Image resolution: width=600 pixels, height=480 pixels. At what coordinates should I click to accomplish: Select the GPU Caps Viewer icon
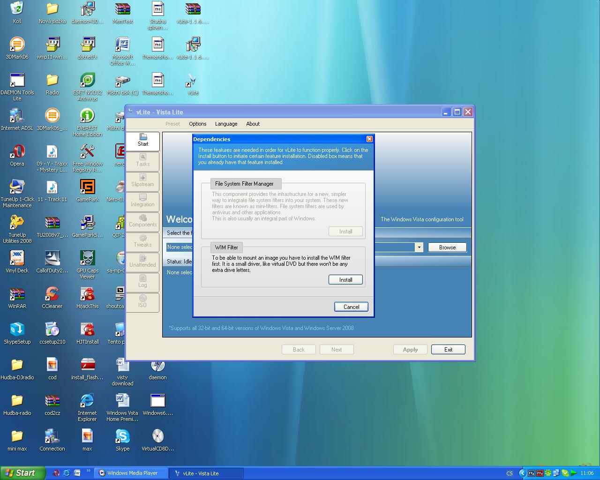pyautogui.click(x=88, y=265)
